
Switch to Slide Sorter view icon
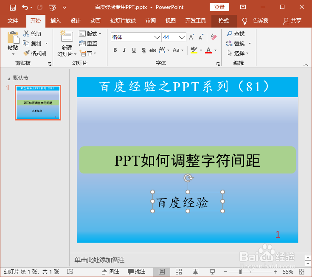pos(178,271)
